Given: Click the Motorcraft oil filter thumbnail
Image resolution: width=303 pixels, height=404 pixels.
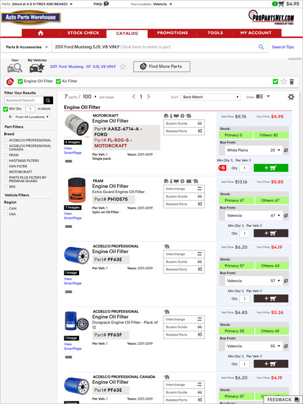Looking at the screenshot, I should [76, 126].
